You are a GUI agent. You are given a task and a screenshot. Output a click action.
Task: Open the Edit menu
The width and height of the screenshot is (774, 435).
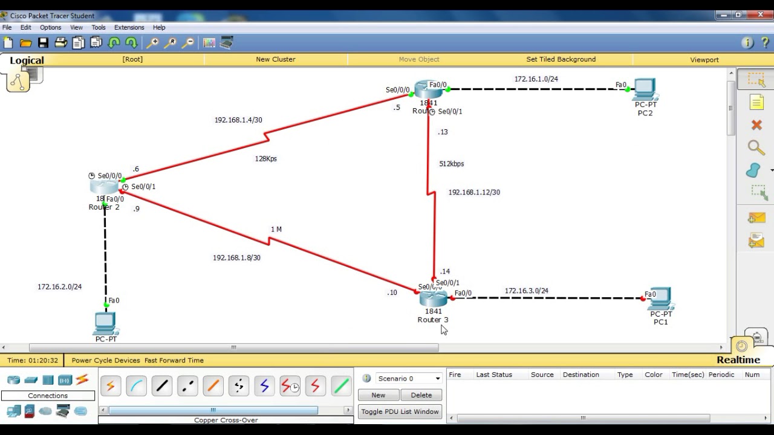pos(25,27)
